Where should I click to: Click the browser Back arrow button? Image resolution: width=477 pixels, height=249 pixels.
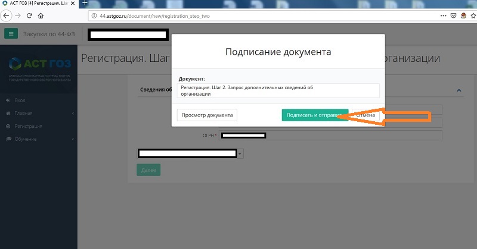[6, 16]
